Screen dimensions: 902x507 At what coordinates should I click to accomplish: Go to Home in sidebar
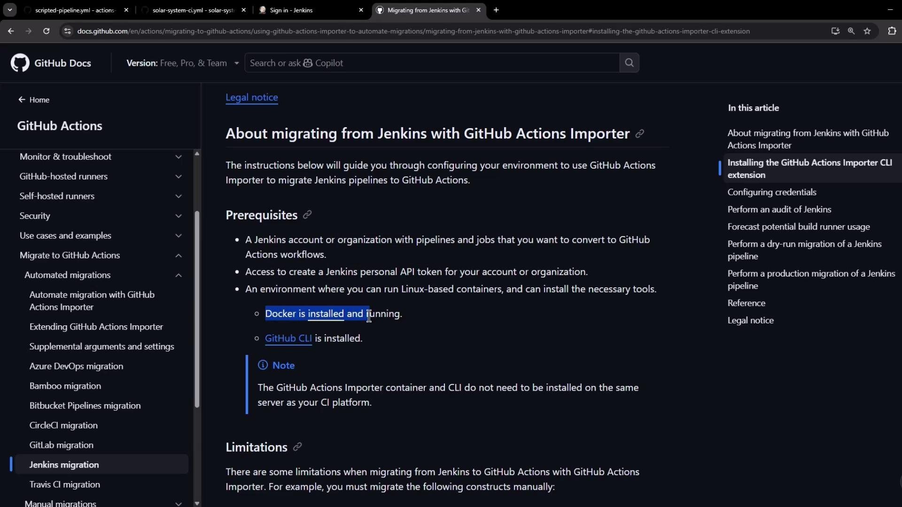pos(34,100)
